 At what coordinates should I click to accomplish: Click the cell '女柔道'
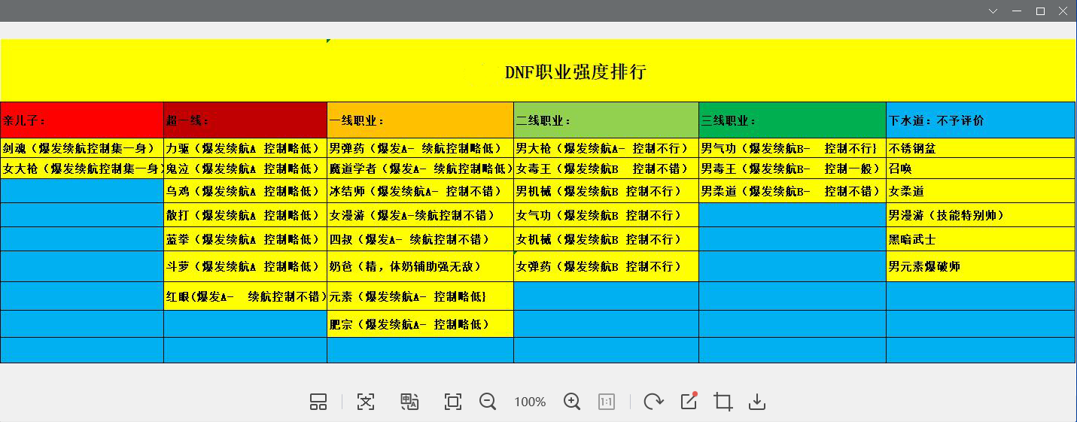tap(981, 191)
